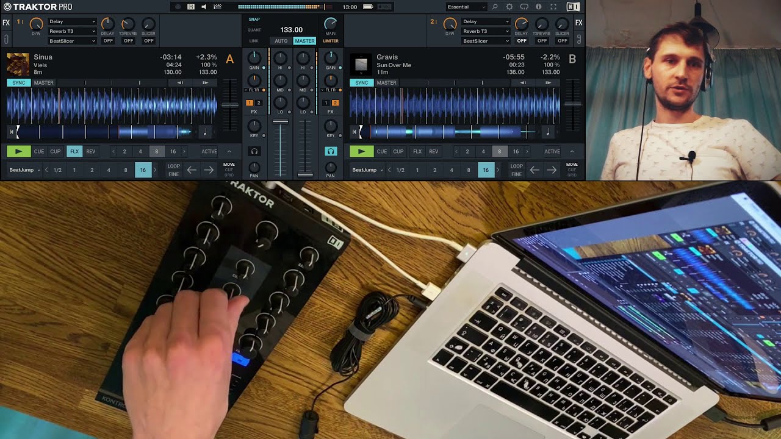The image size is (781, 439).
Task: Toggle the master LIMITER
Action: [331, 41]
